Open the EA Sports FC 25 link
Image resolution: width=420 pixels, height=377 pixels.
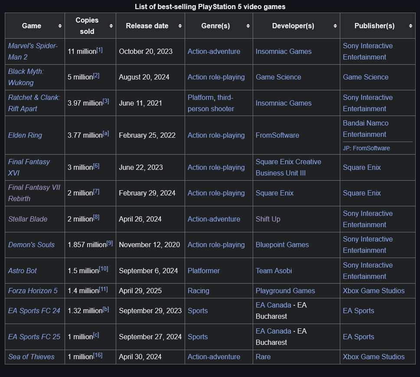pyautogui.click(x=34, y=337)
